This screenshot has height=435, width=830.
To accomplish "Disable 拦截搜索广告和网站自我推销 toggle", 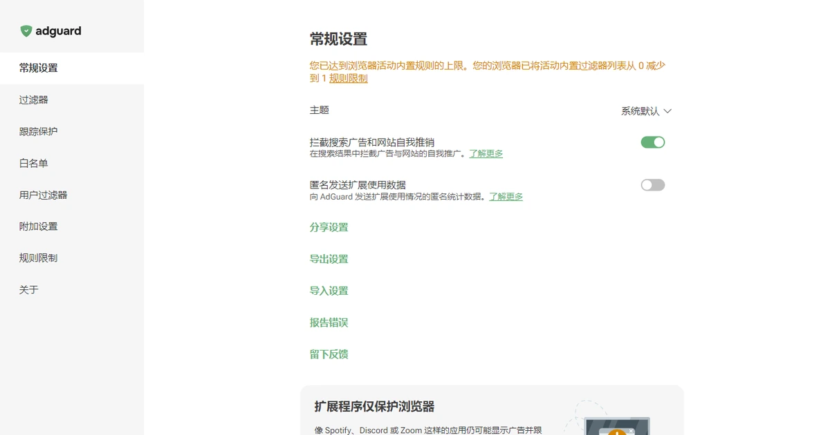I will point(653,142).
